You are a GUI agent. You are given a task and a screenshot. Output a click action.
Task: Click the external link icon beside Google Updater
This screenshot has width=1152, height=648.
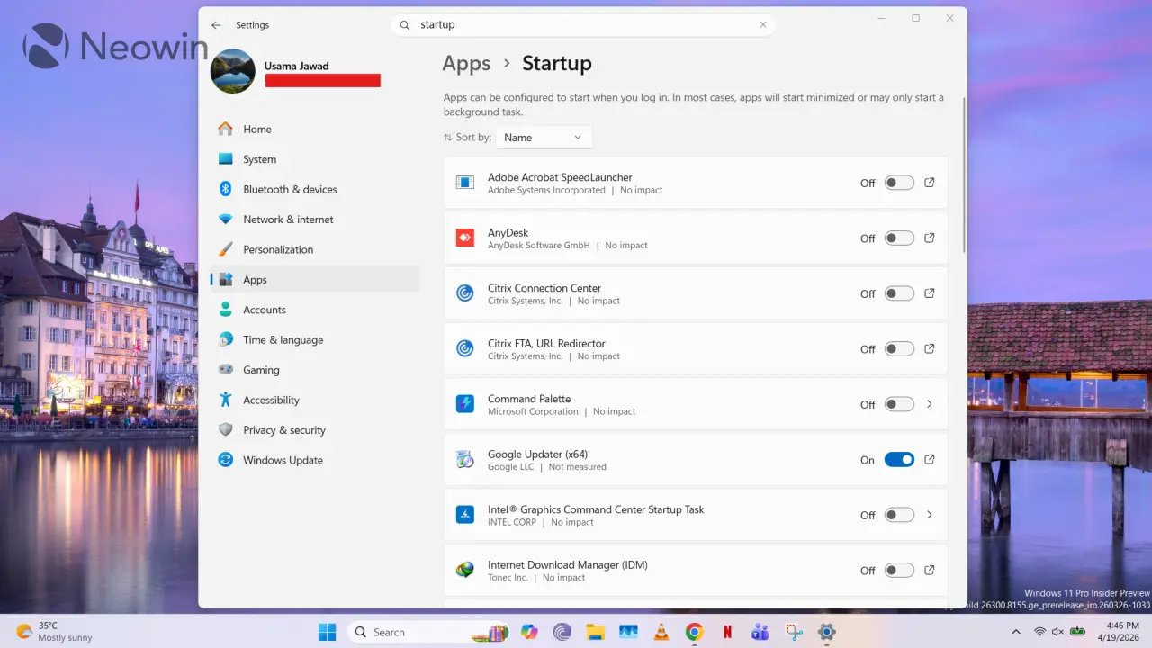coord(929,459)
